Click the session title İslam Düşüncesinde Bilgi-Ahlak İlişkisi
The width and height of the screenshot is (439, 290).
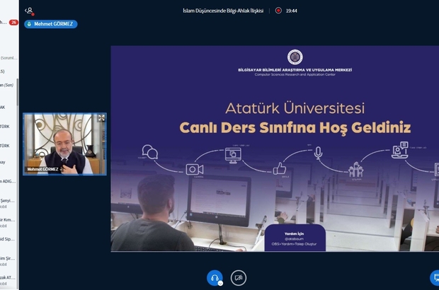click(223, 11)
